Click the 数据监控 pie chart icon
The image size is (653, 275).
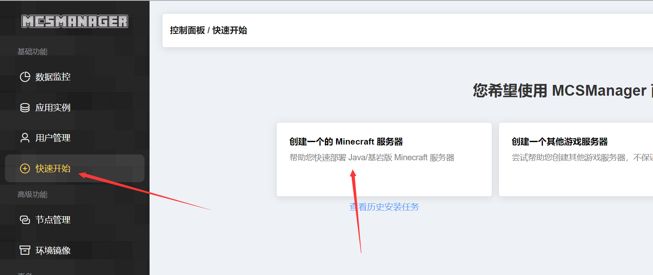[x=25, y=77]
